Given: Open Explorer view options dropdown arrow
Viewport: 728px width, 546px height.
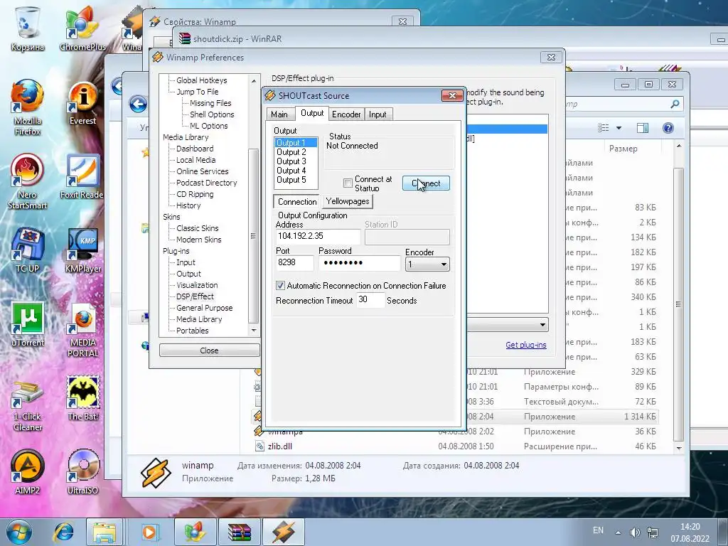Looking at the screenshot, I should (x=619, y=128).
